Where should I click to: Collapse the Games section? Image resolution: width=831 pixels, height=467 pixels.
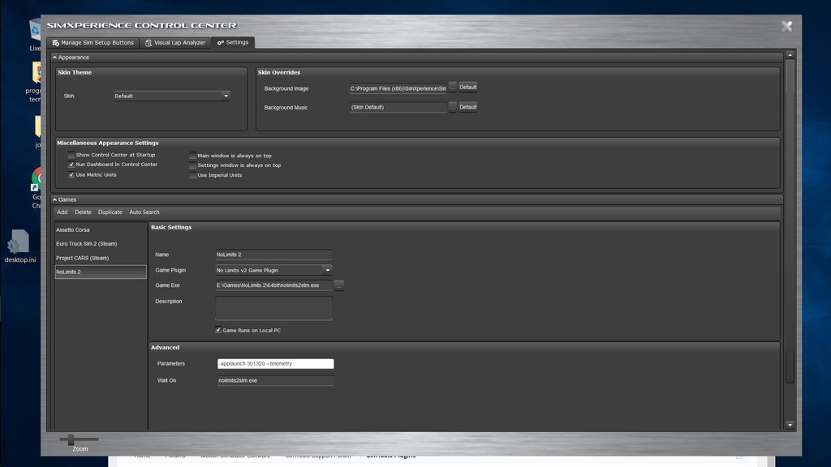coord(54,199)
